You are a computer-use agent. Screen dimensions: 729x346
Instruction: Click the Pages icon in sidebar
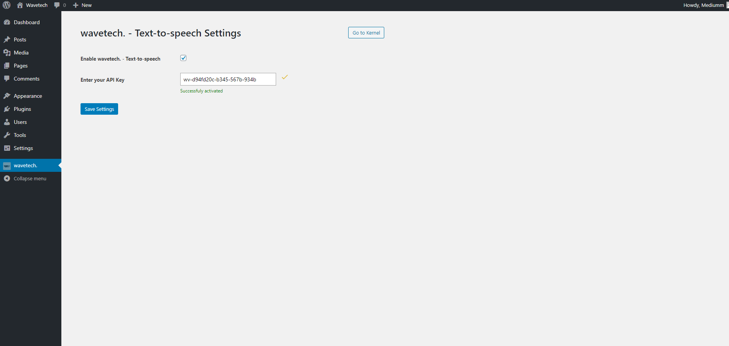tap(7, 66)
